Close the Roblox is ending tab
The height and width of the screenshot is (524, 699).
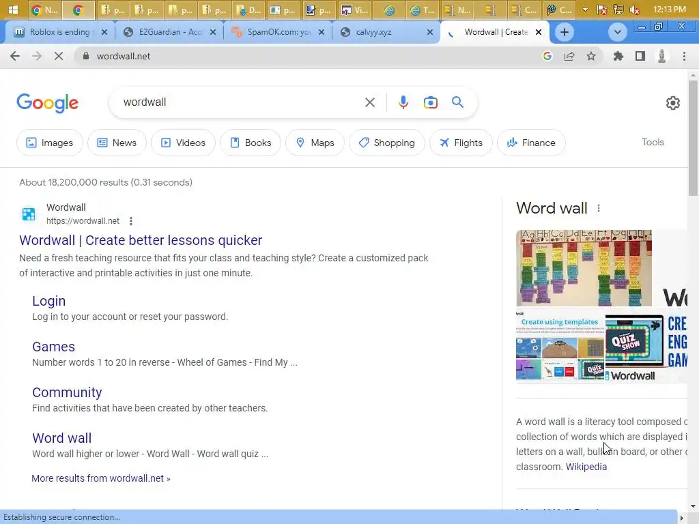coord(104,32)
